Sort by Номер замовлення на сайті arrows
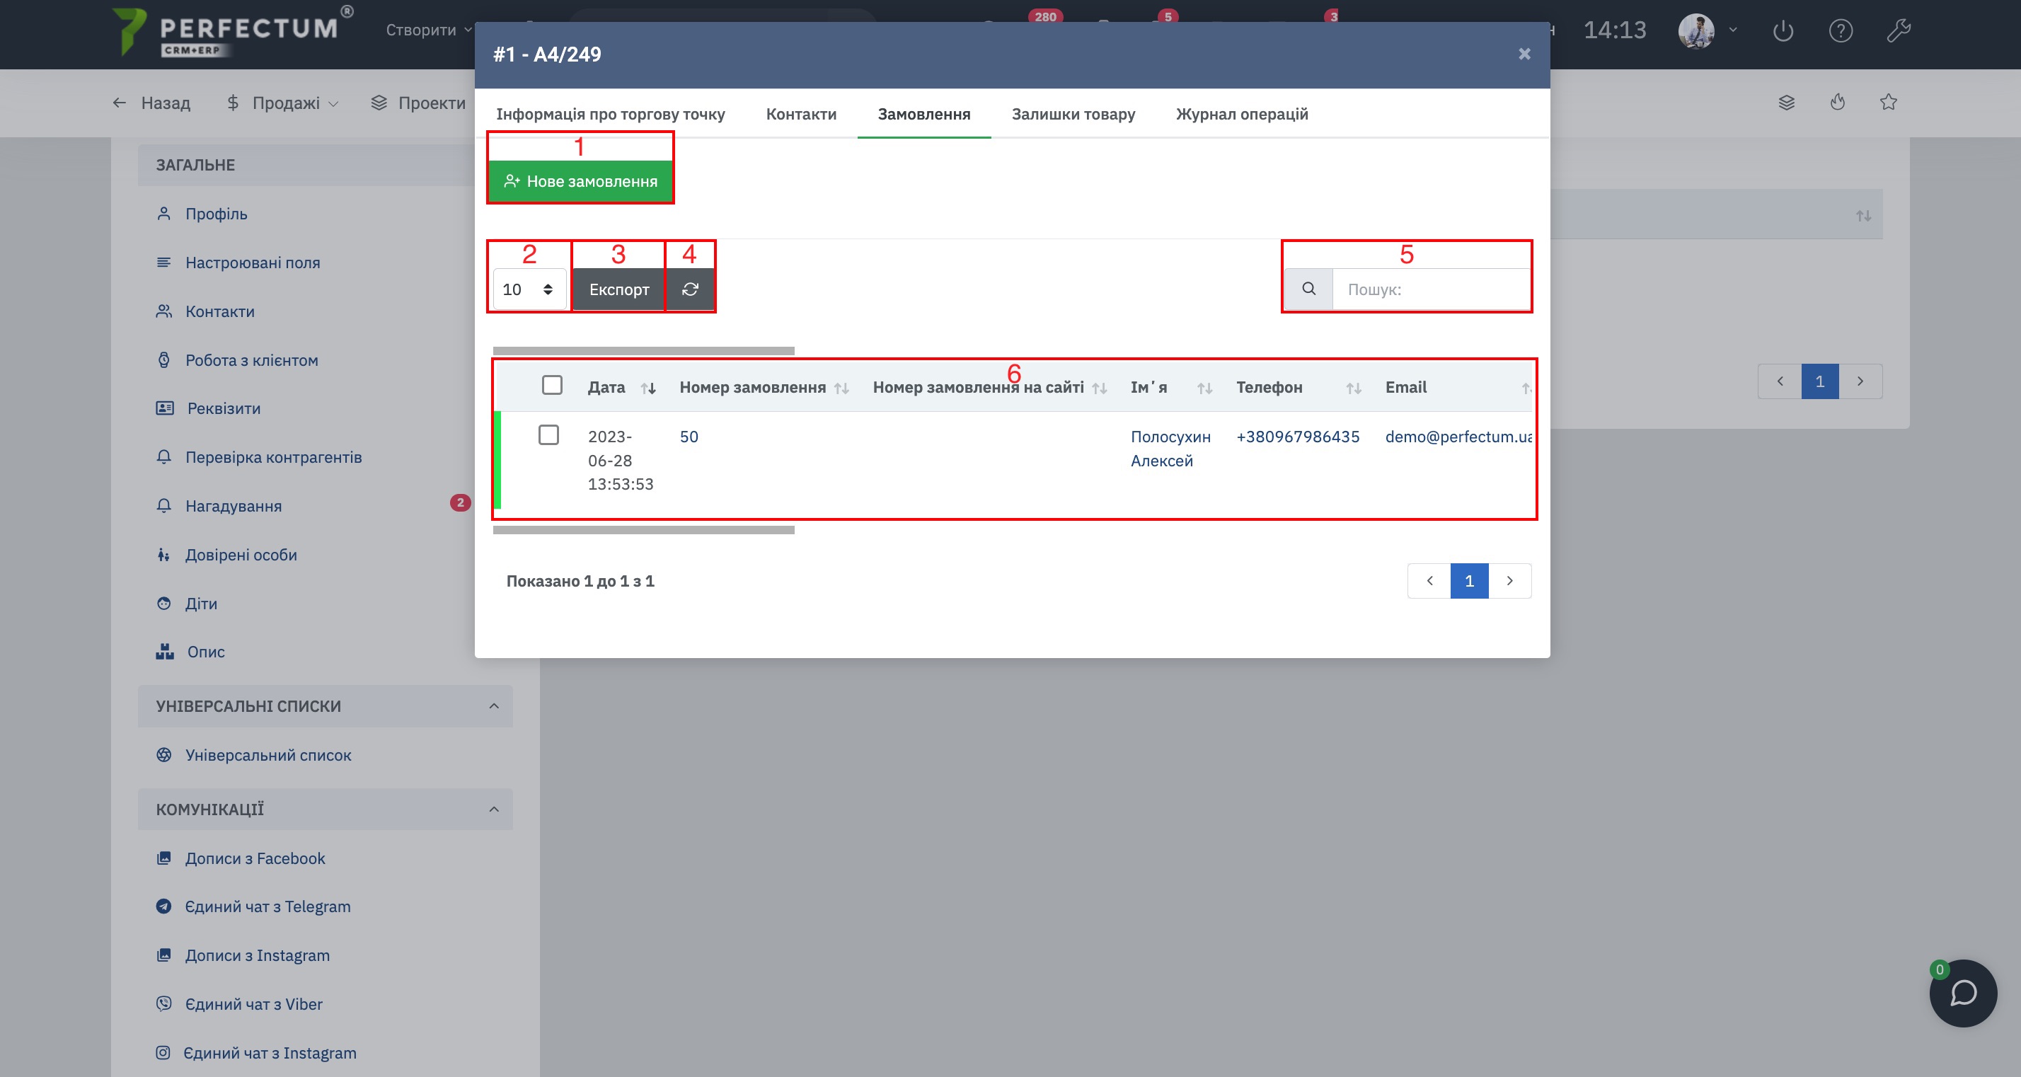The image size is (2021, 1077). coord(1100,388)
